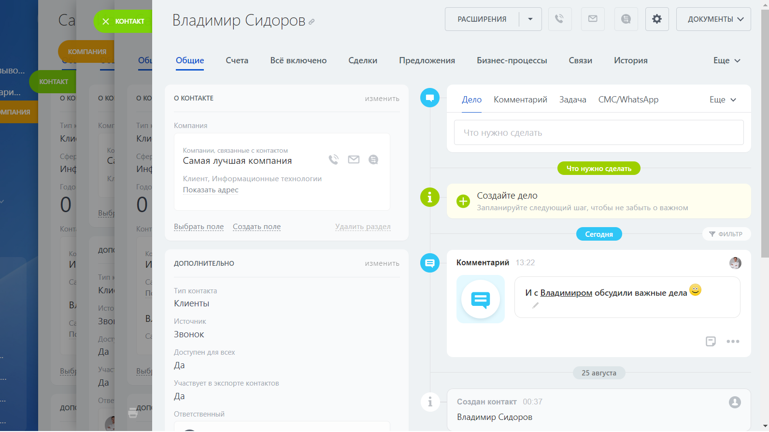
Task: Open the Расширения dropdown arrow
Action: 530,19
